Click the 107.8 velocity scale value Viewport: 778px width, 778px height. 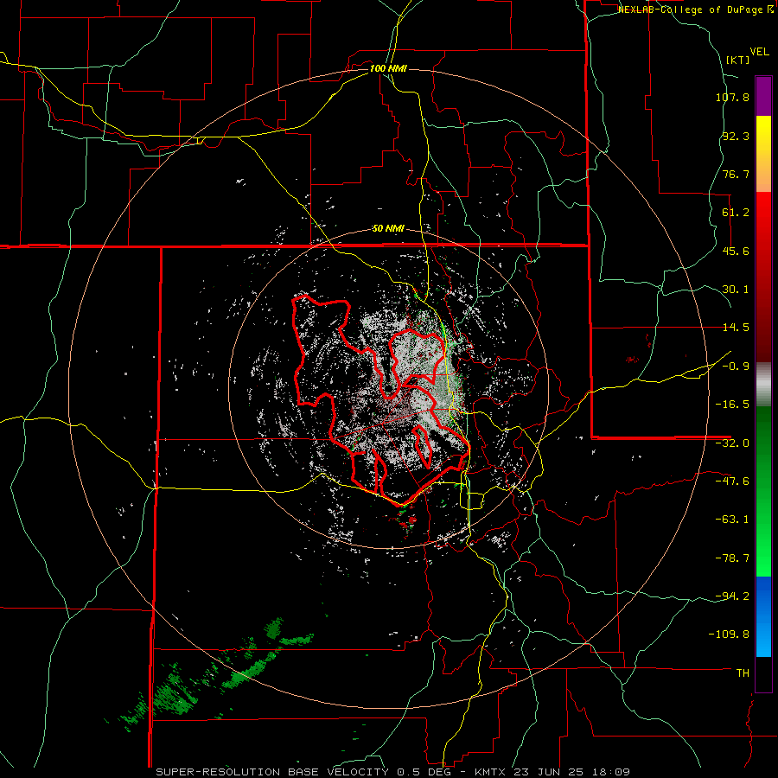[732, 97]
